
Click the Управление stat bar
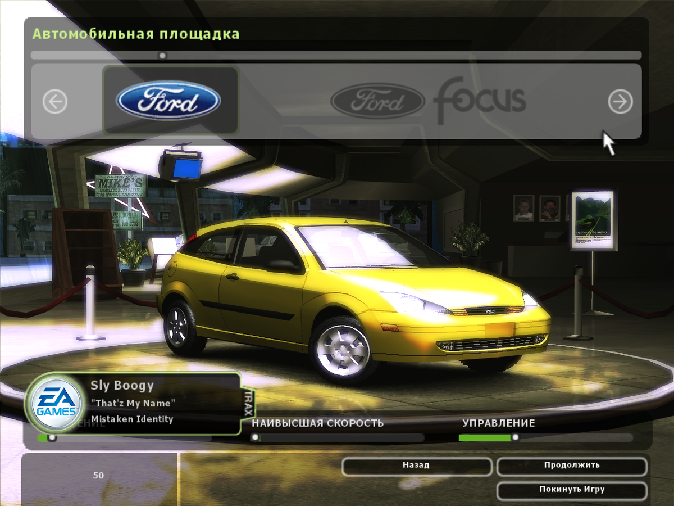tap(545, 437)
